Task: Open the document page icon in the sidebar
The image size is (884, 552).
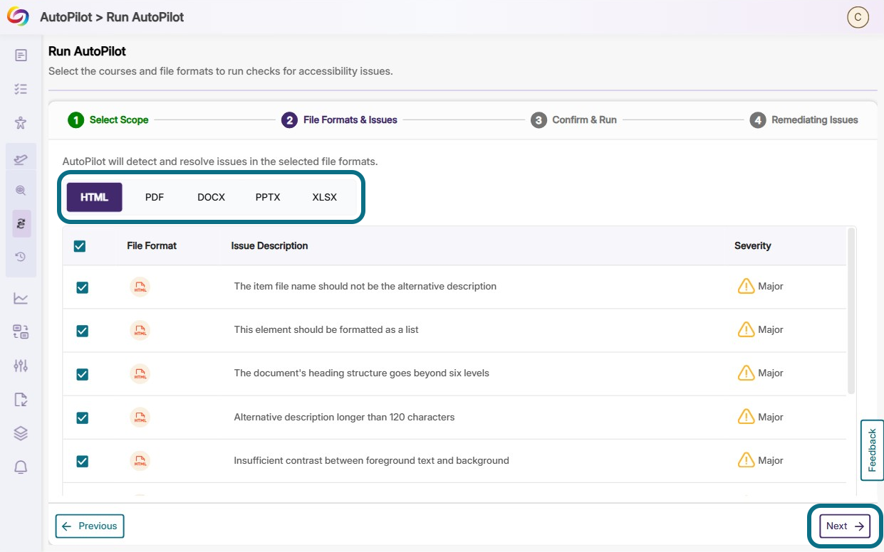Action: pyautogui.click(x=21, y=55)
